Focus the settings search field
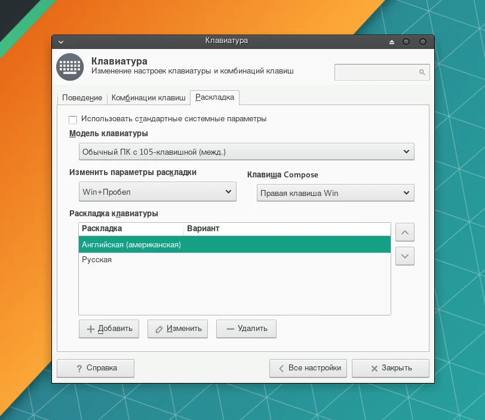The image size is (485, 420). 382,72
